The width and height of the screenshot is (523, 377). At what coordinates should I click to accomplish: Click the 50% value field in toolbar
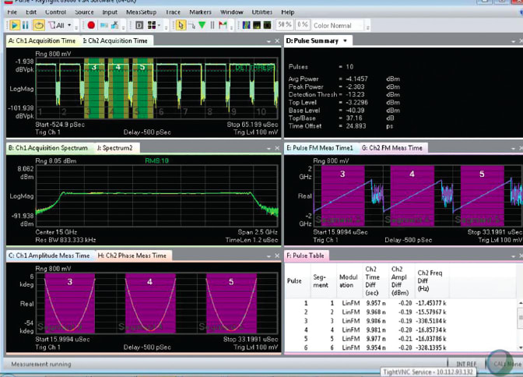click(285, 25)
